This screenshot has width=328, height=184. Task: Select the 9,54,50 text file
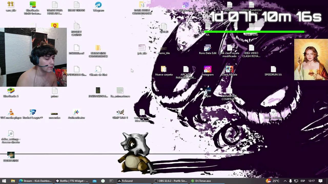(164, 28)
